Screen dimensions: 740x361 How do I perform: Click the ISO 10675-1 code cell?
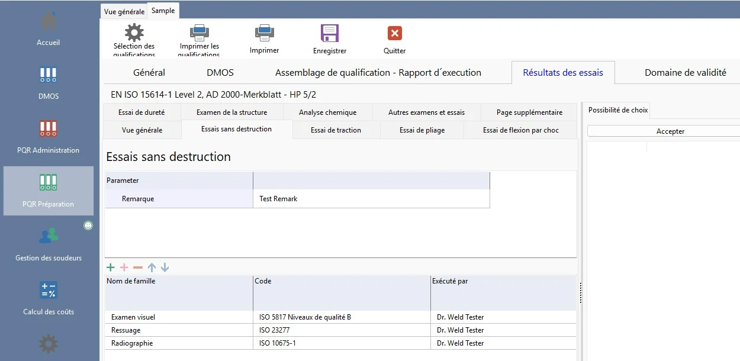point(342,343)
